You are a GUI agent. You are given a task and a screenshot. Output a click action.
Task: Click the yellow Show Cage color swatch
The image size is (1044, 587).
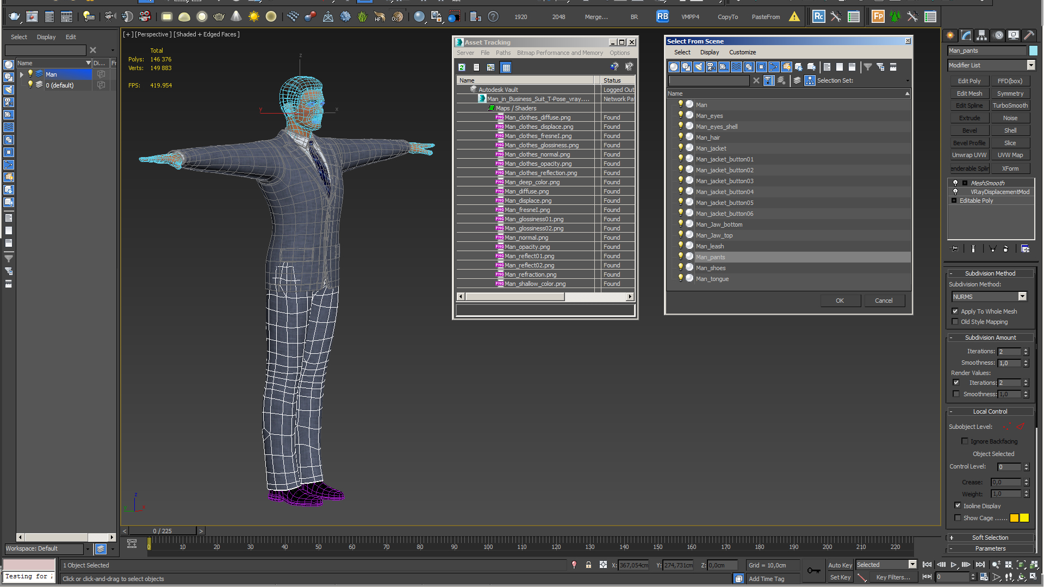(1024, 518)
